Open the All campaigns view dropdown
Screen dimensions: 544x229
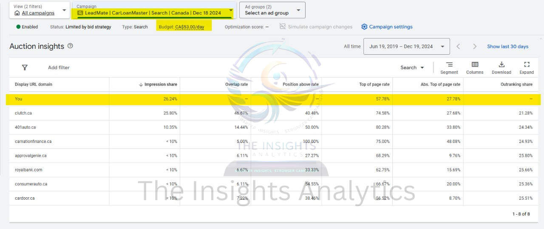(40, 10)
